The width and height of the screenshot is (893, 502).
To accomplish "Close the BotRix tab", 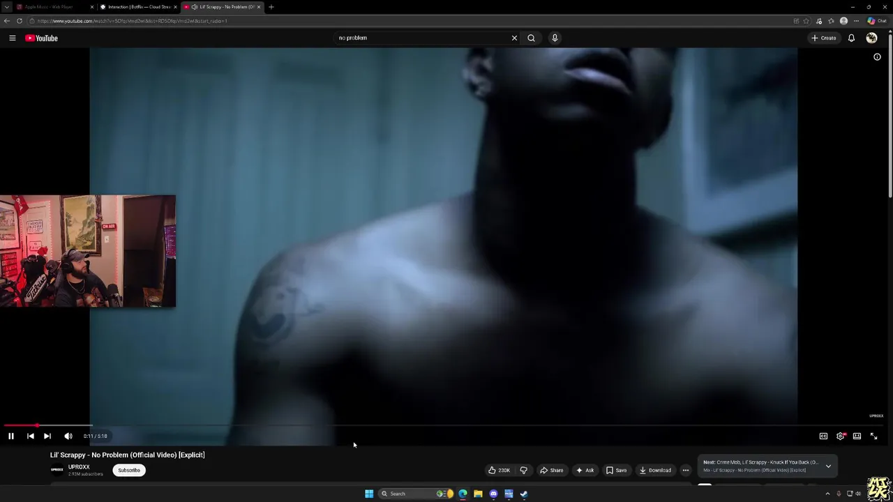I will 175,7.
